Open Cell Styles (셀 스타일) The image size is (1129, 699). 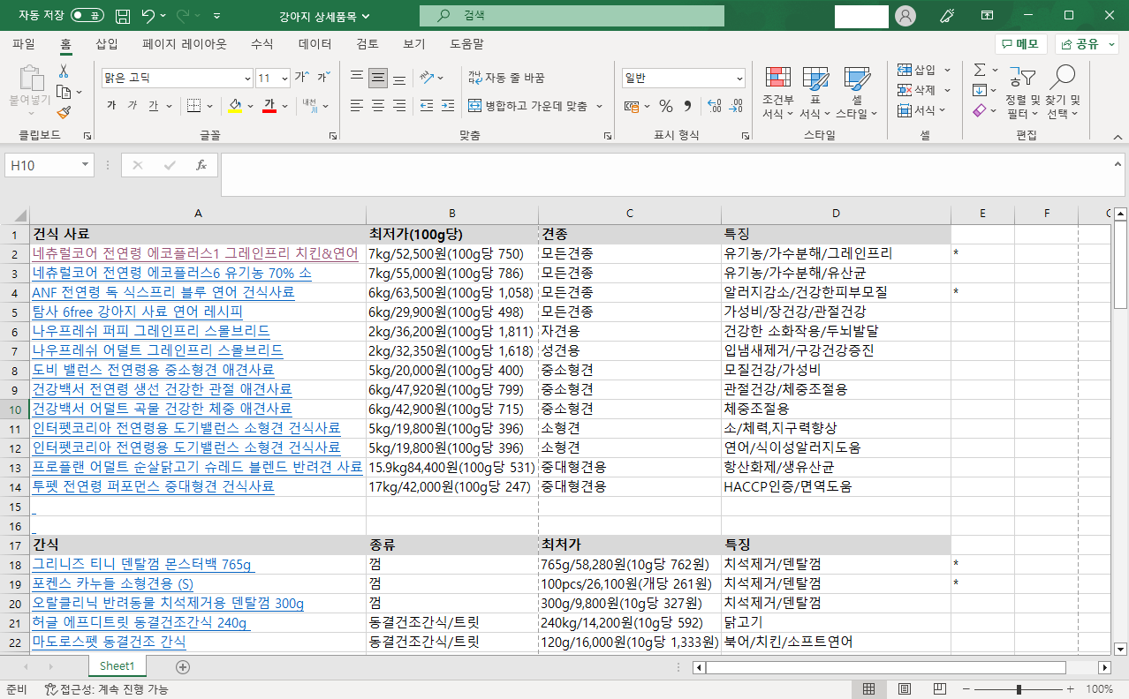pyautogui.click(x=856, y=92)
